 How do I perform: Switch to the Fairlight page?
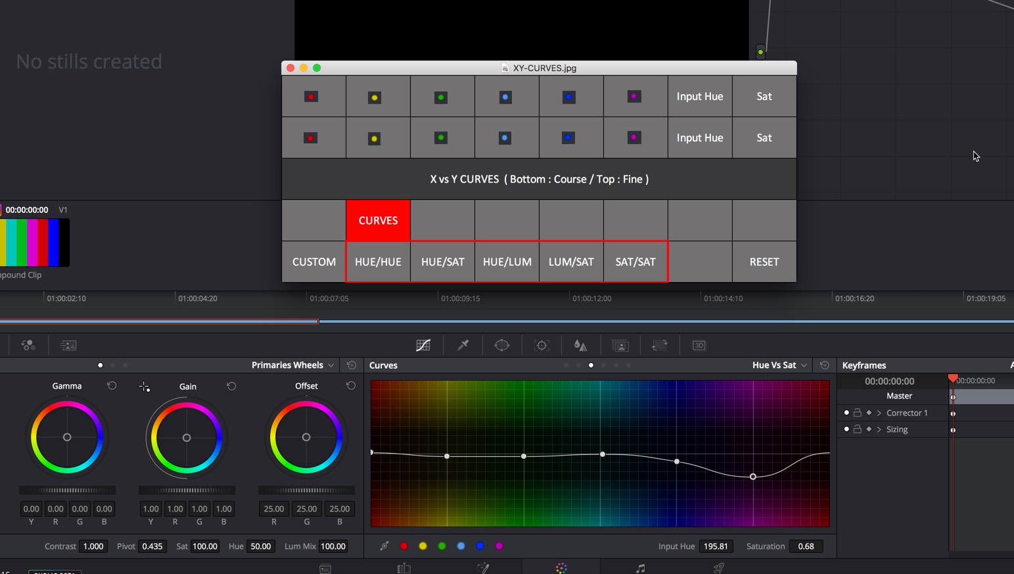click(x=639, y=567)
